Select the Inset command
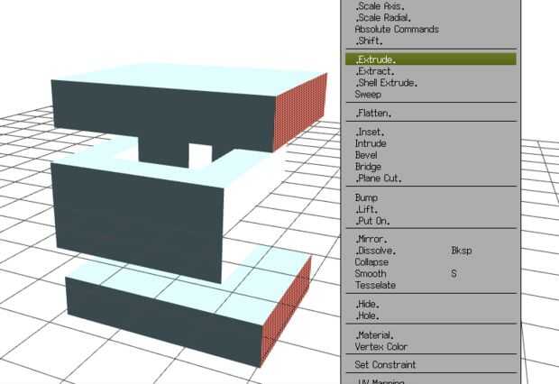Viewport: 559px width, 384px height. coord(431,132)
